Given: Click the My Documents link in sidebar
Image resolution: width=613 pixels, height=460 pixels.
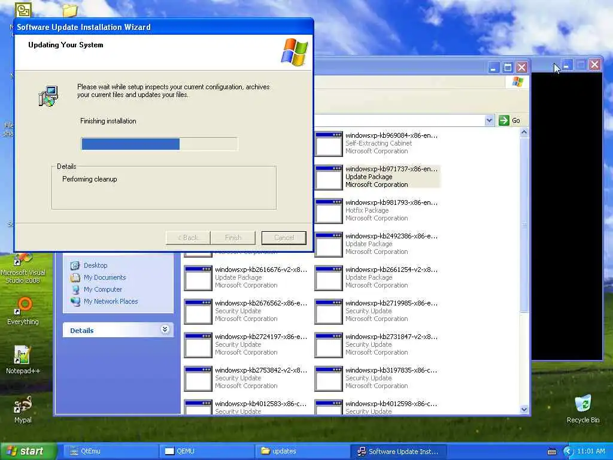Looking at the screenshot, I should coord(105,278).
